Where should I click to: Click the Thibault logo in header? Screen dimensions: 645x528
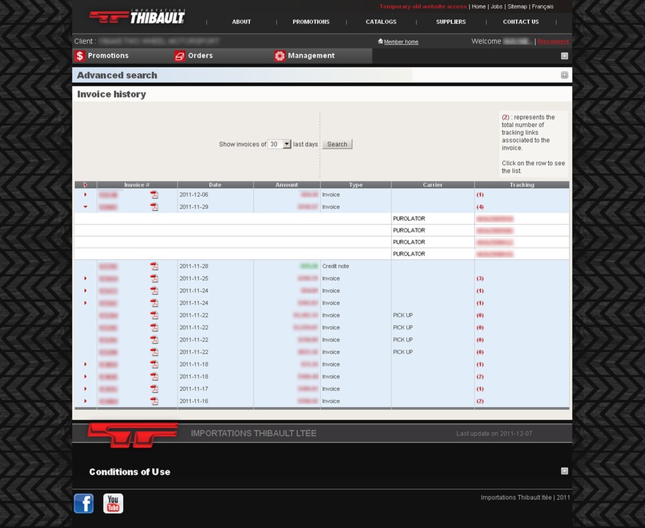pyautogui.click(x=137, y=16)
